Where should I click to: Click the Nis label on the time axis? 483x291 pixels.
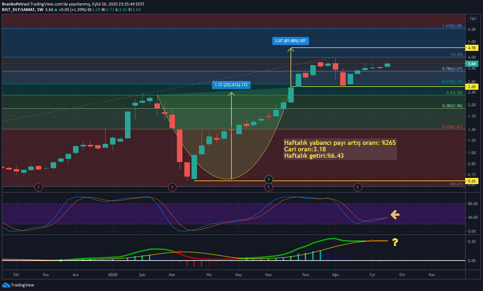(209, 275)
